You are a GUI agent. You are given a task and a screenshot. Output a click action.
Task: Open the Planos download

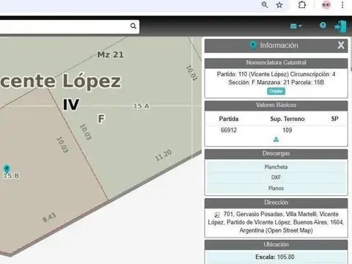click(276, 188)
